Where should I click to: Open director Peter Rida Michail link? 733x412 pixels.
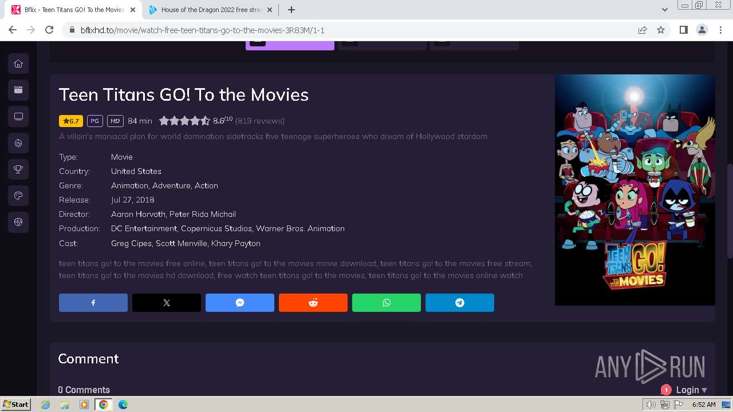pyautogui.click(x=203, y=214)
